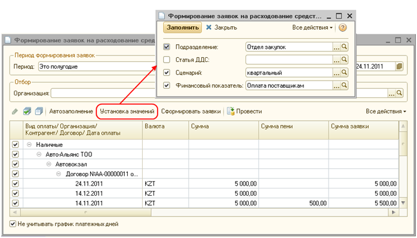Toggle Не учитывать график платежных дней checkbox
The image size is (417, 238).
coord(13,224)
